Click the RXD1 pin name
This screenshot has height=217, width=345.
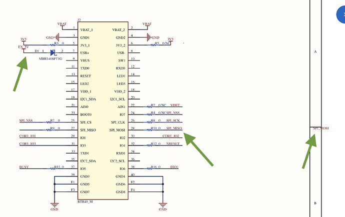(x=120, y=153)
